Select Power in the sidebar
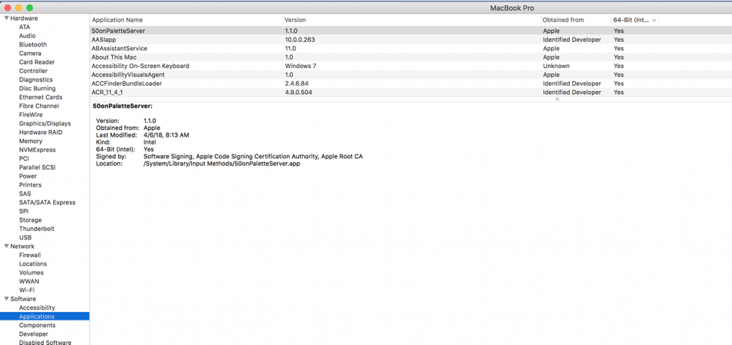732x345 pixels. coord(28,176)
